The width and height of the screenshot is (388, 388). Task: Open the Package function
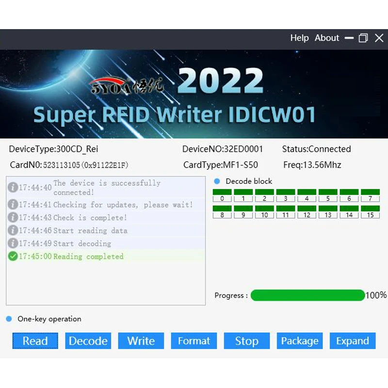click(x=299, y=341)
